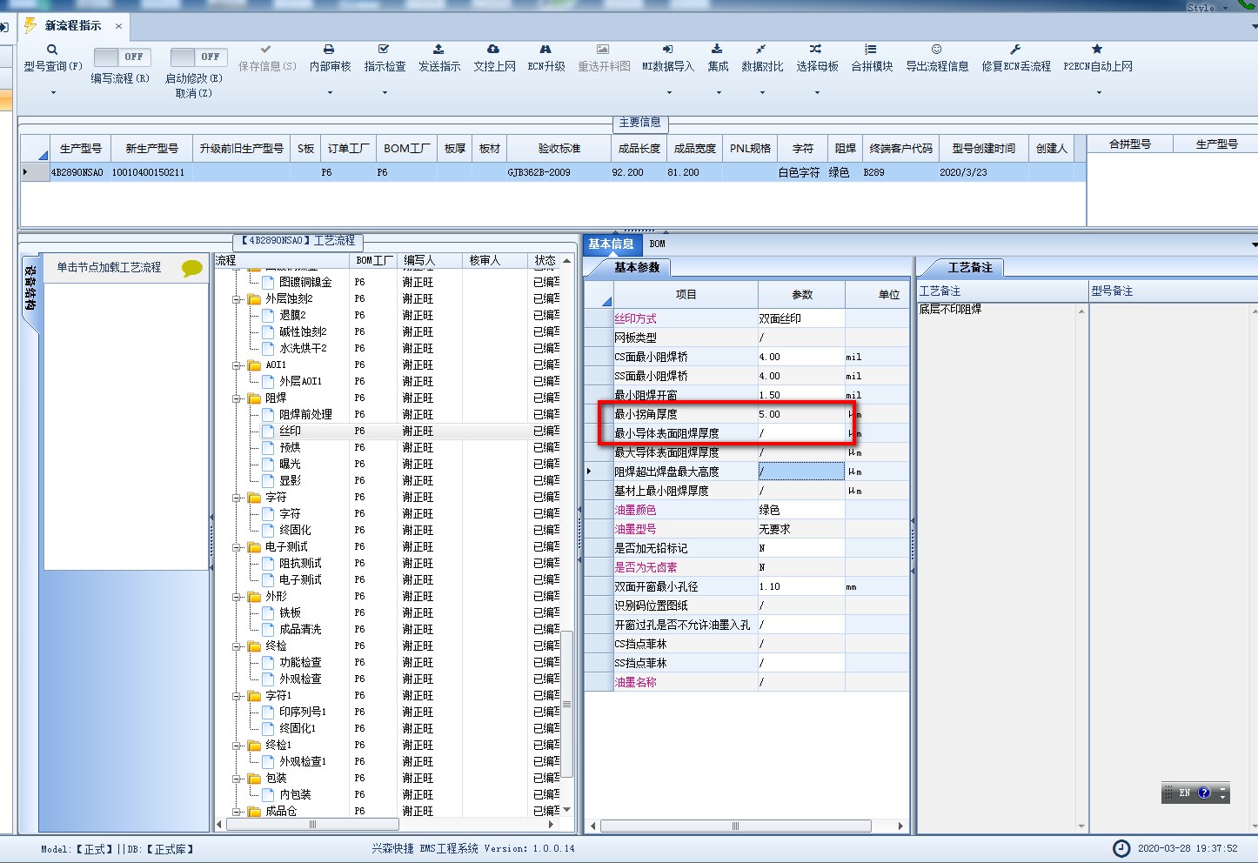1258x863 pixels.
Task: Click 基本参数 horizontal scrollbar thumb
Action: (x=735, y=826)
